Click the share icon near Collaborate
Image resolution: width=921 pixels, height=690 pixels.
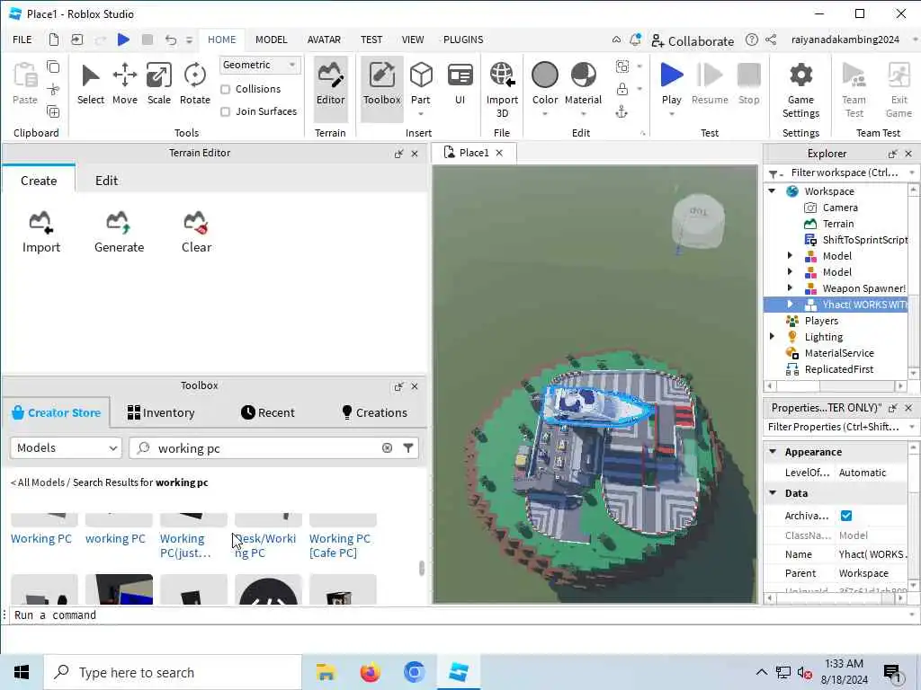point(771,40)
